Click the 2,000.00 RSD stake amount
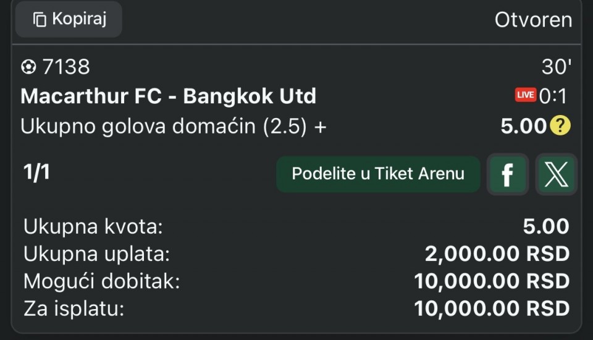Viewport: 593px width, 340px height. tap(497, 254)
